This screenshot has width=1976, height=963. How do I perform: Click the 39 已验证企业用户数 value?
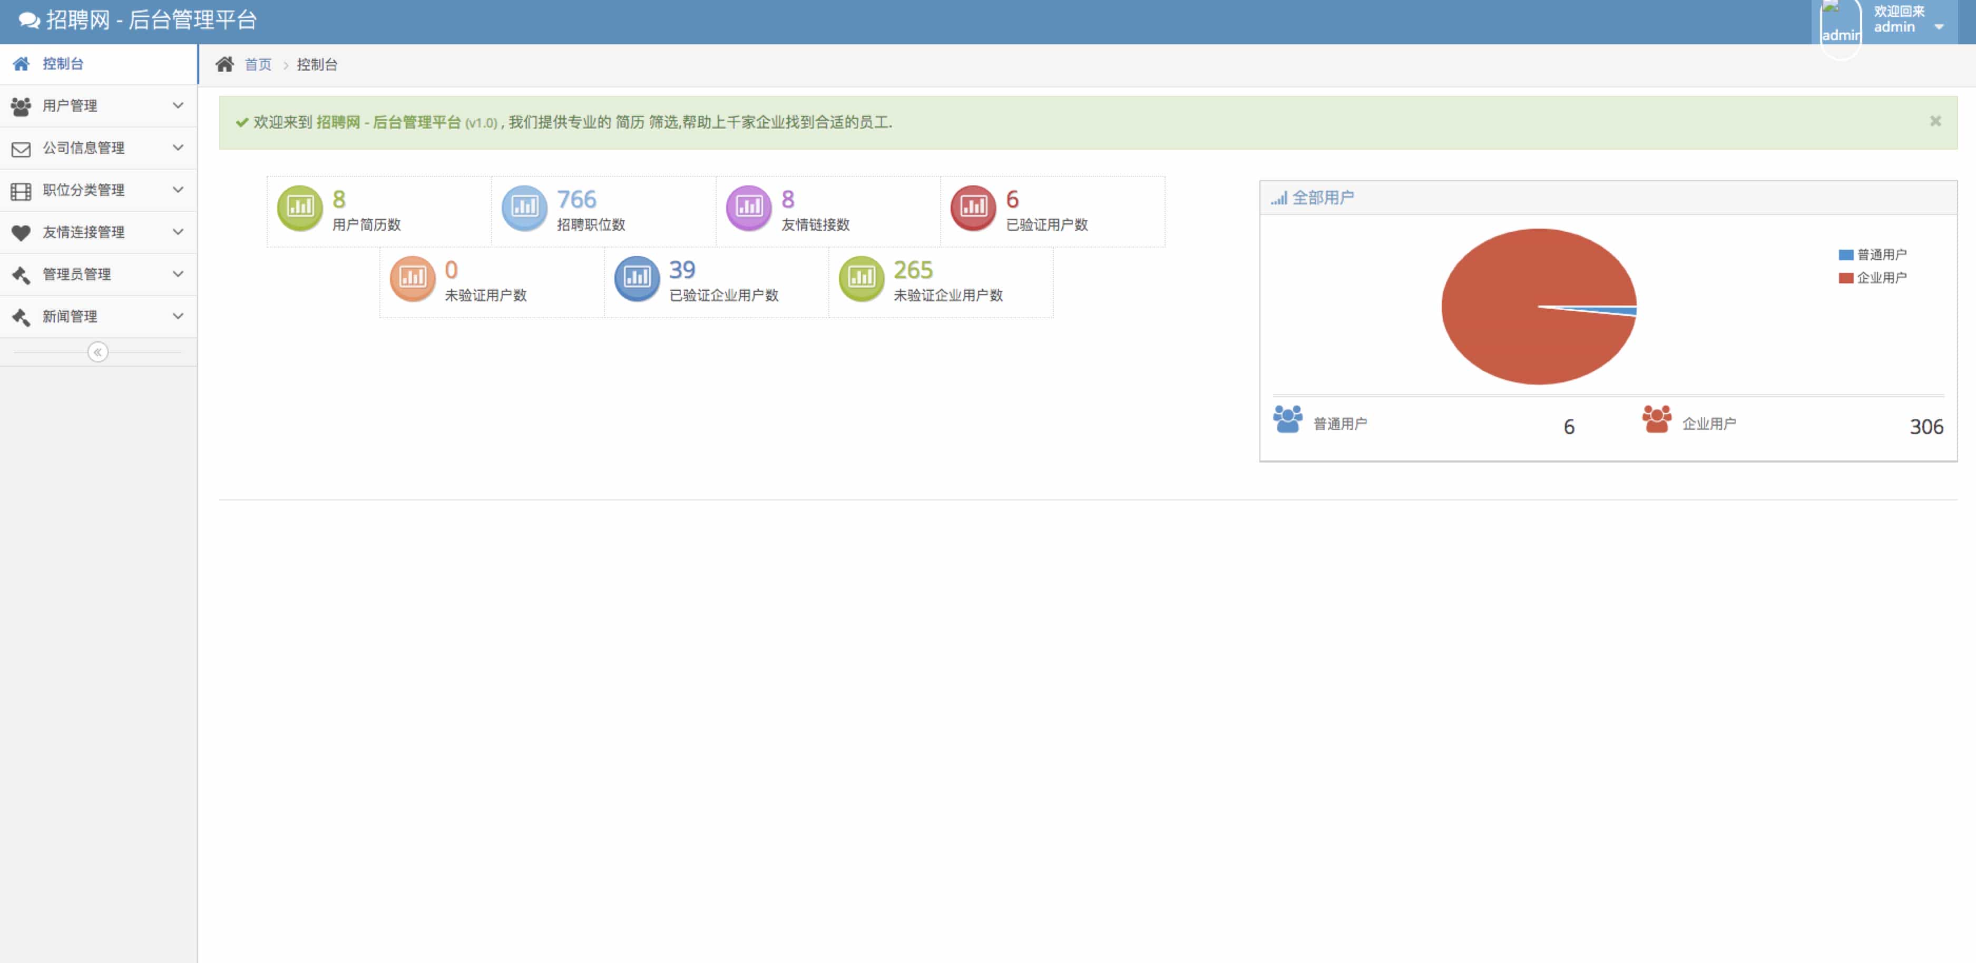[682, 270]
